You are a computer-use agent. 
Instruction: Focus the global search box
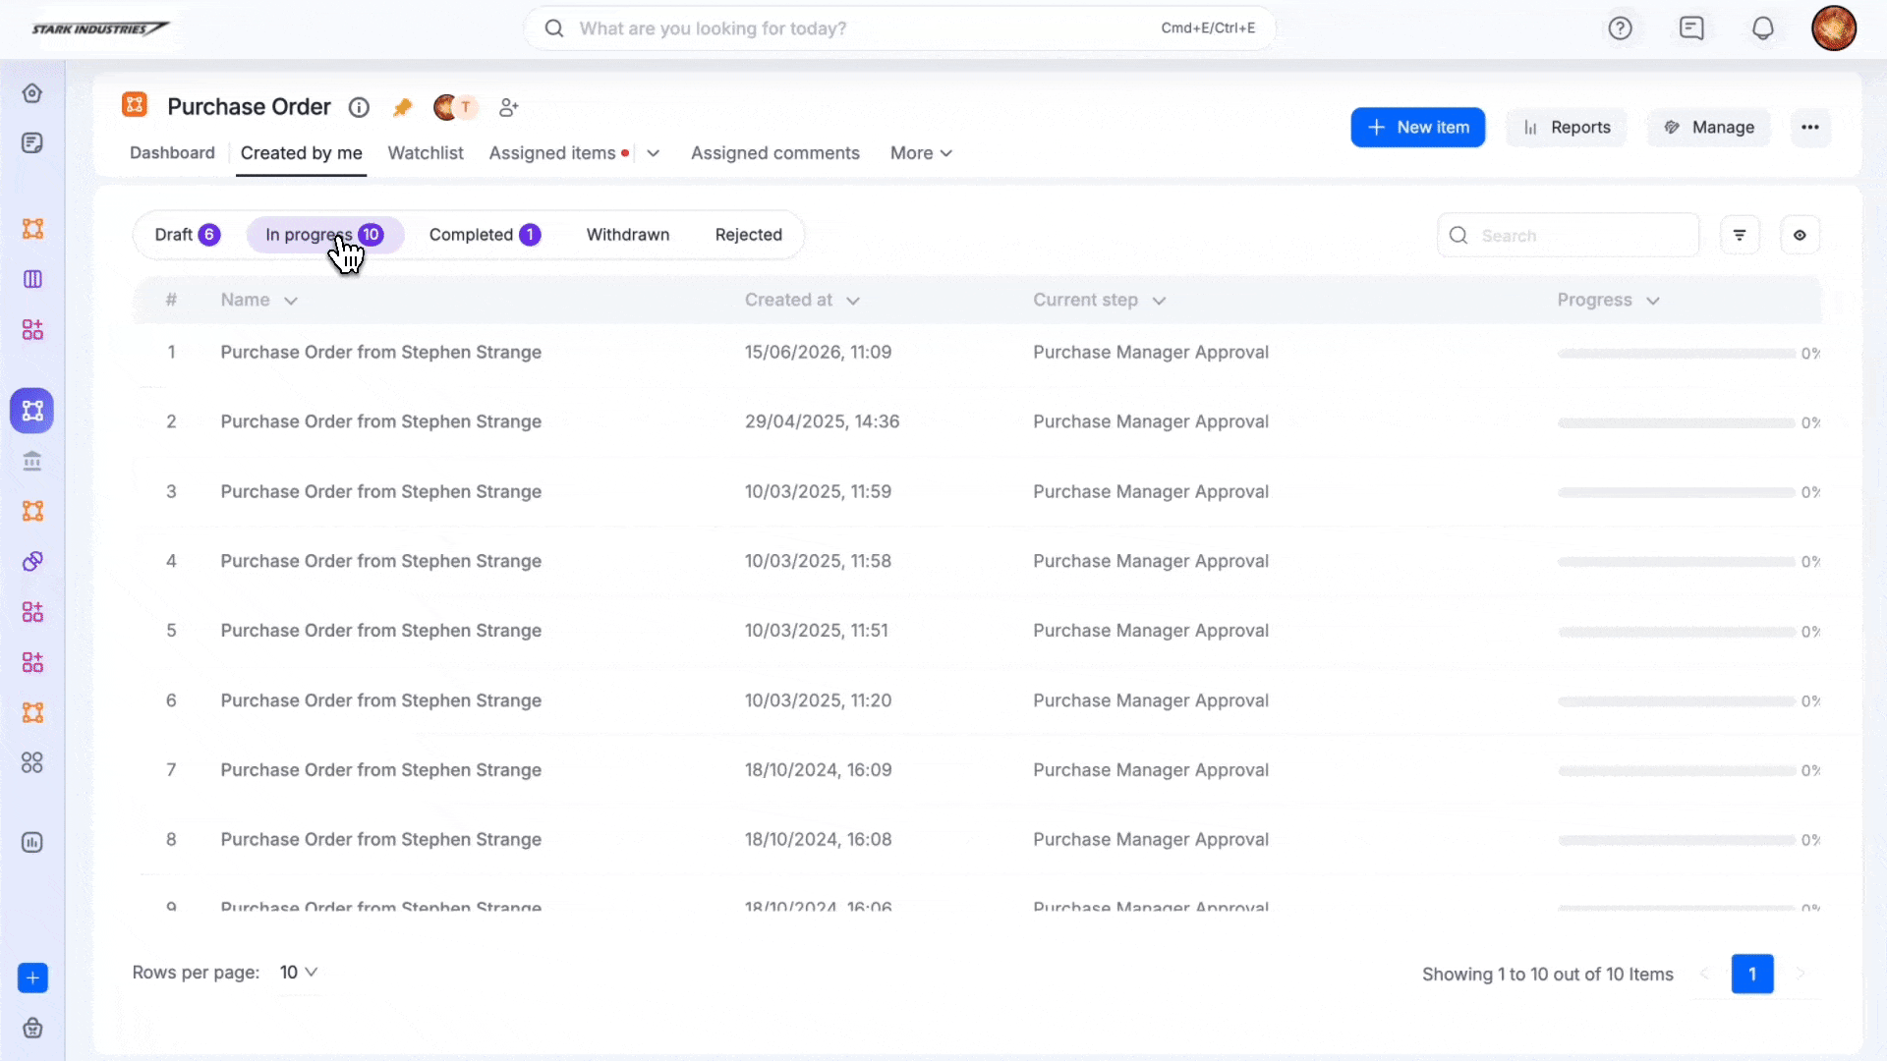[x=899, y=28]
